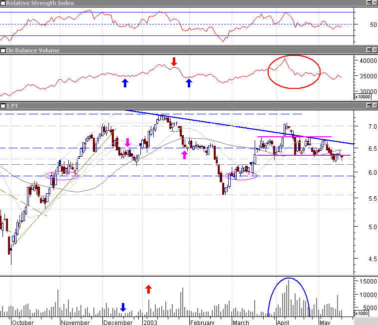
Task: Click the December date label
Action: 118,323
